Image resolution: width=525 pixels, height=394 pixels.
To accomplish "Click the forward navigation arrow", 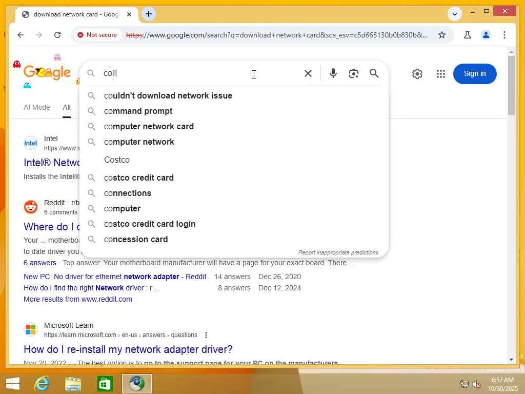I will coord(39,35).
